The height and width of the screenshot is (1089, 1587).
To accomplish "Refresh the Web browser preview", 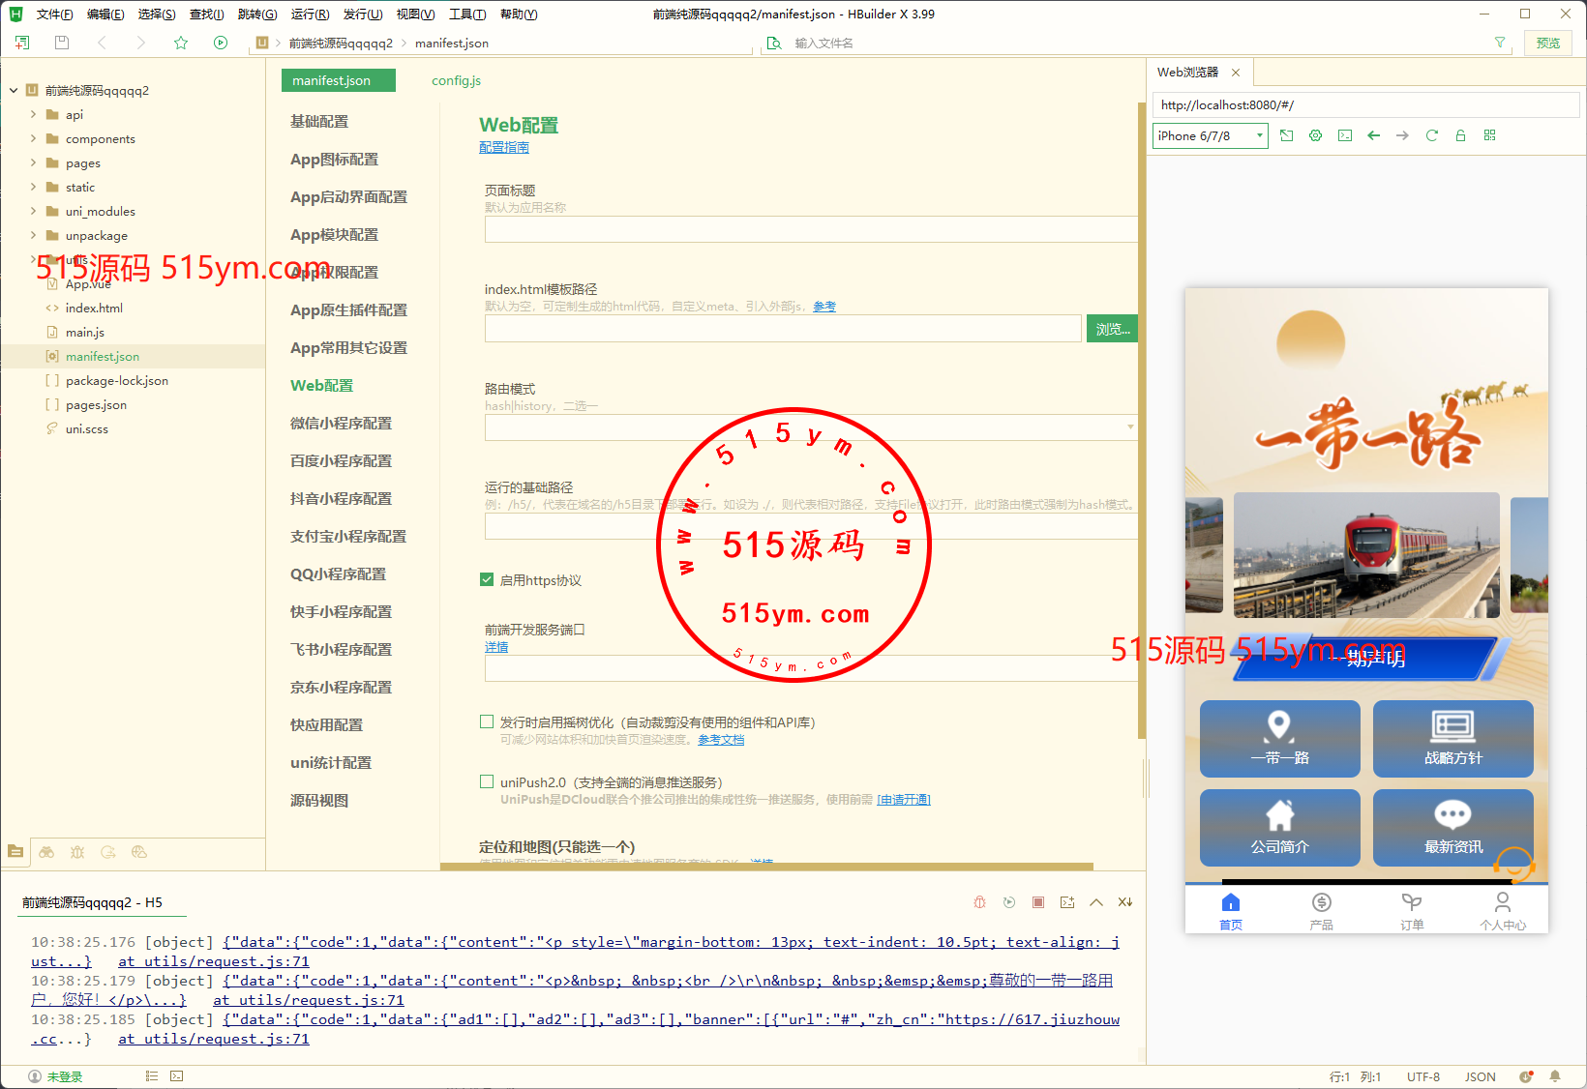I will [1431, 135].
